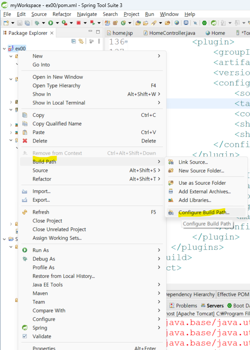Open dropdown arrow next to New icon

[13, 23]
